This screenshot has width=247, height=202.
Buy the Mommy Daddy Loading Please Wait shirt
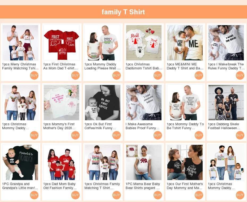tap(116, 75)
